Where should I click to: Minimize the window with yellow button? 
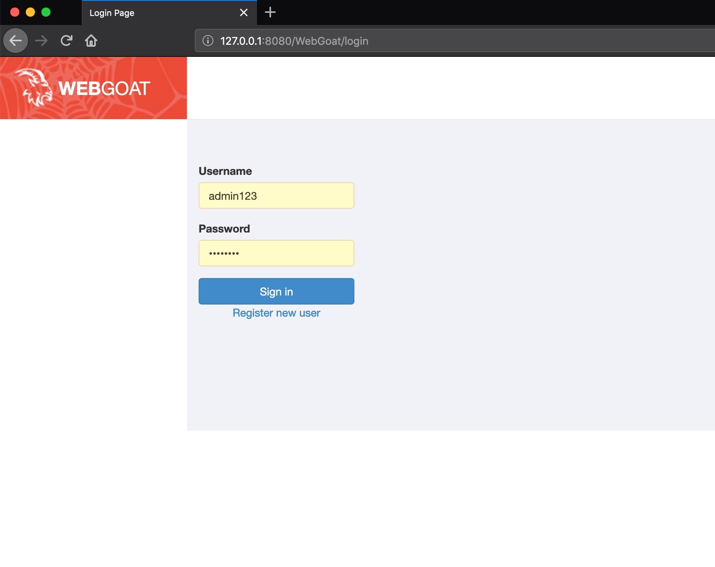(30, 12)
